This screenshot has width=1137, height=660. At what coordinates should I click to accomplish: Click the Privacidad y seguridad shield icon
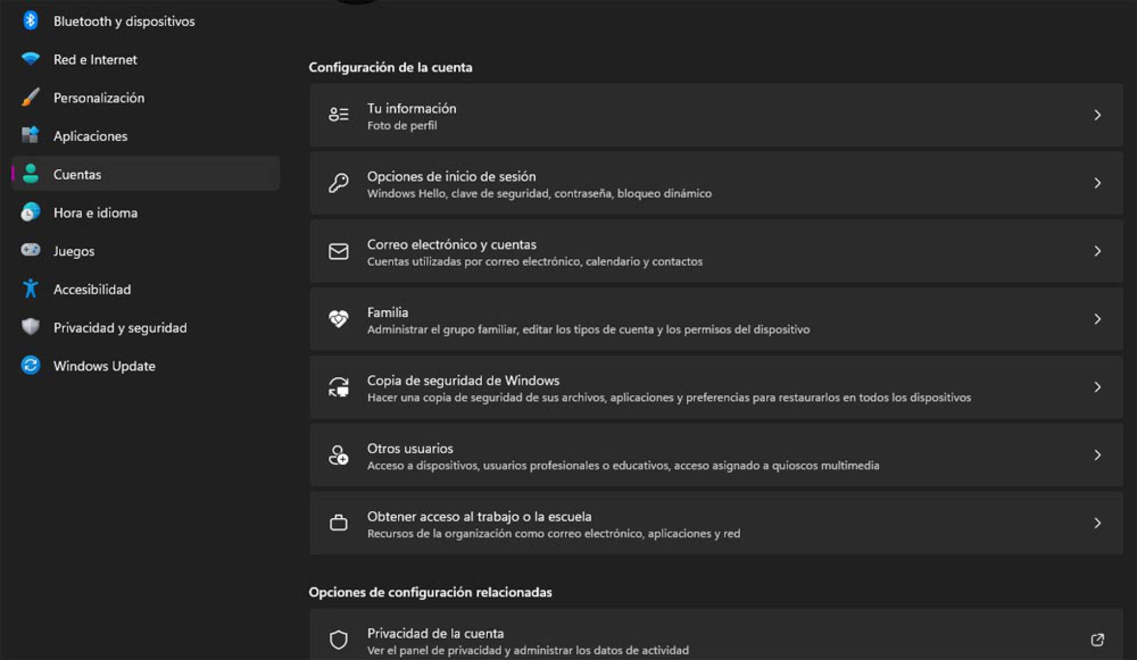coord(30,327)
